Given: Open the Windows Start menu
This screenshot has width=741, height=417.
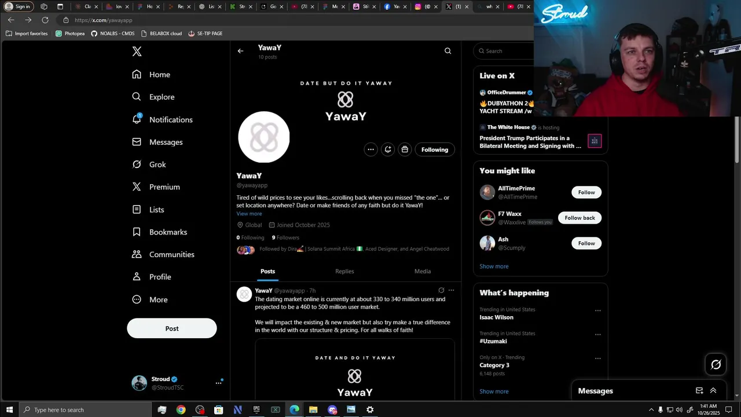Looking at the screenshot, I should coord(9,409).
